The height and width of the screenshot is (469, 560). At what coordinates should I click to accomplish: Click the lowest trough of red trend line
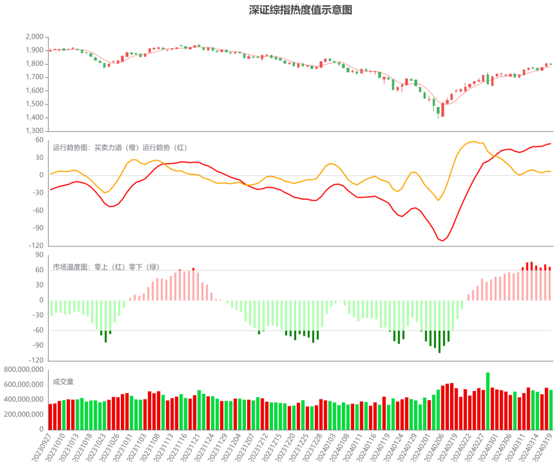point(443,241)
